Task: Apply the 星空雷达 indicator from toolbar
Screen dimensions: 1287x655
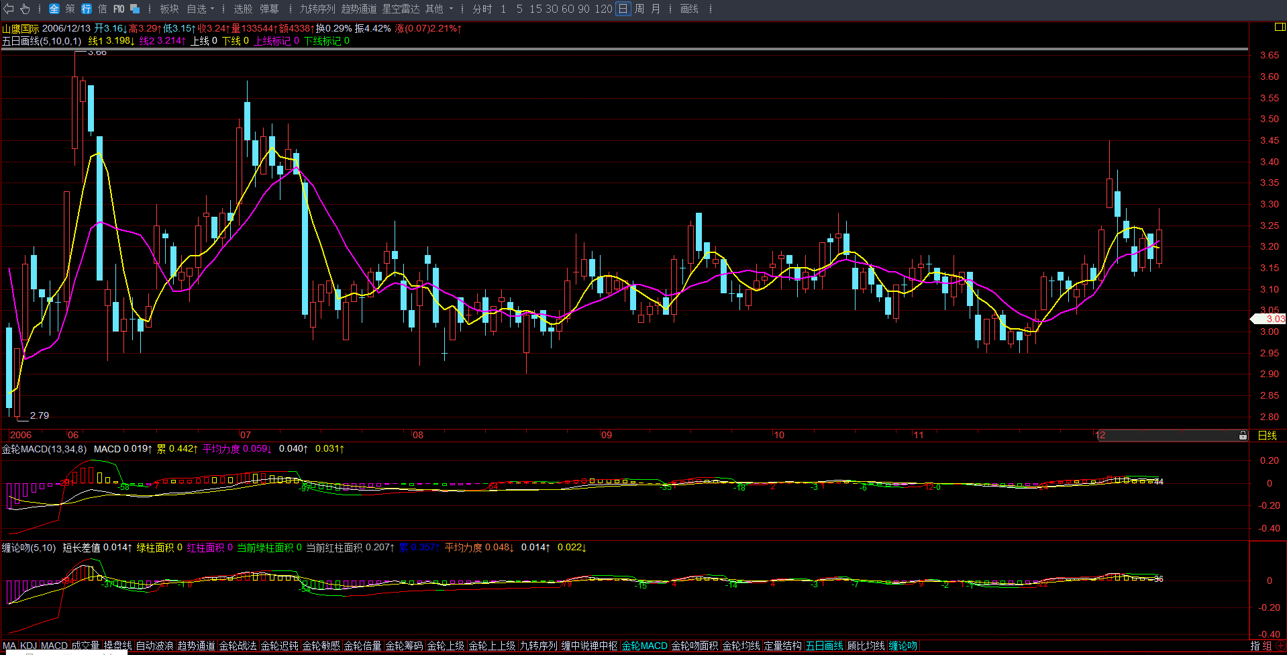Action: 401,9
